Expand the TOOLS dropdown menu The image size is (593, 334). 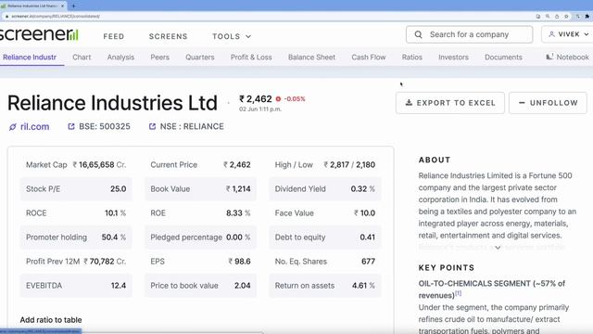232,36
